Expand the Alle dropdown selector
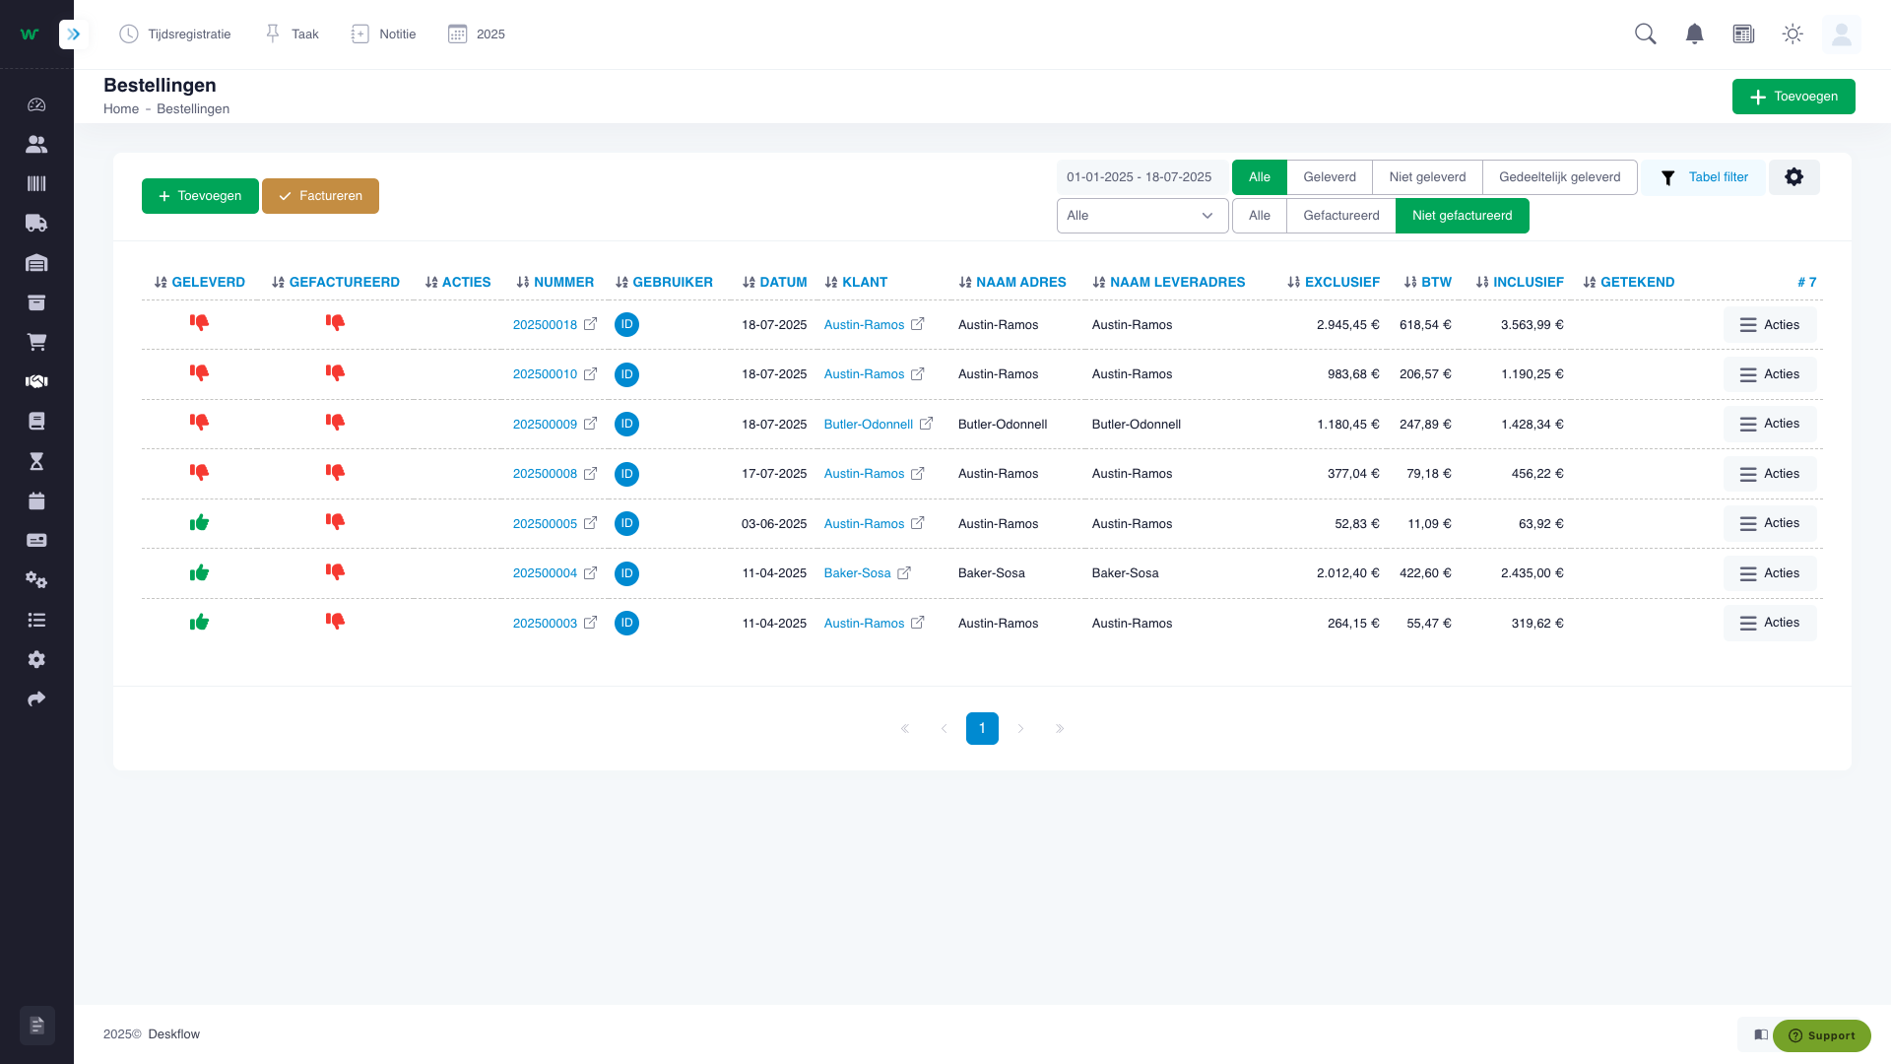 [x=1141, y=216]
